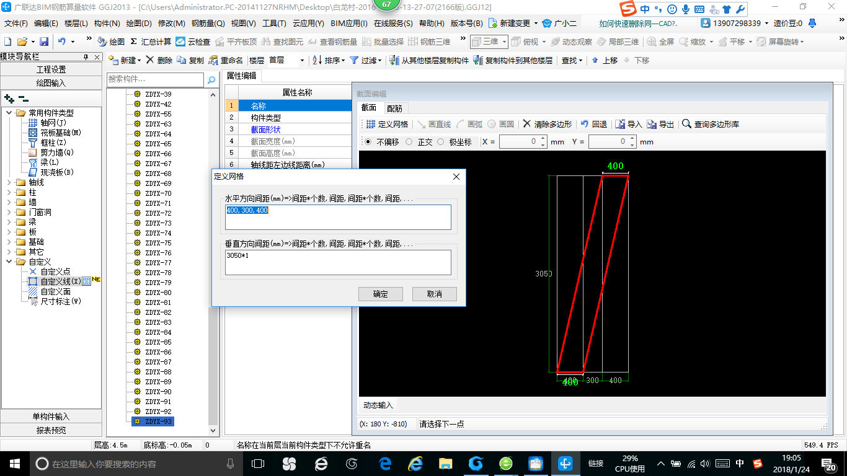Click the new file icon in main toolbar
Screen dimensions: 847x476
8,42
